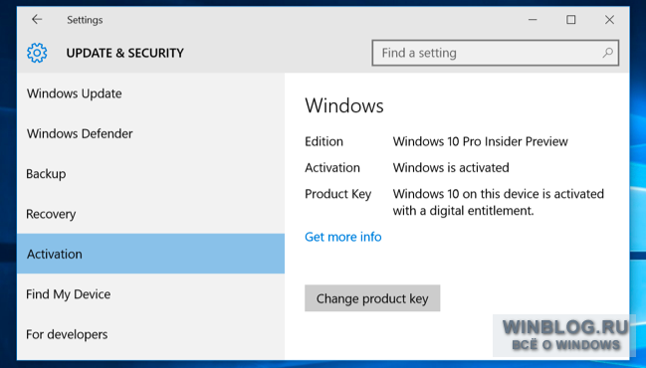Select Windows Defender in sidebar
646x368 pixels.
point(150,133)
